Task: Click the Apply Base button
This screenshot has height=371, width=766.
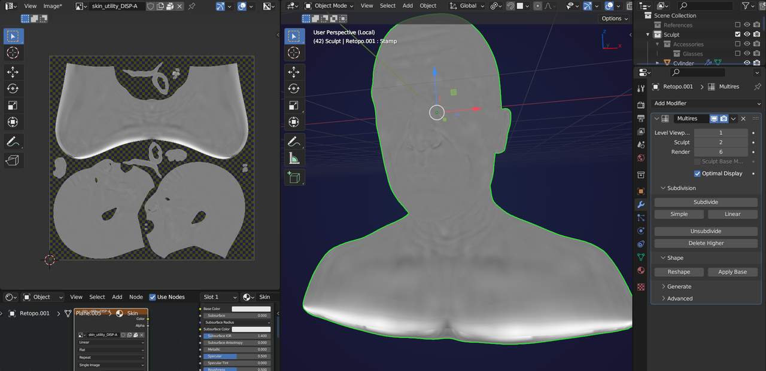Action: click(732, 272)
